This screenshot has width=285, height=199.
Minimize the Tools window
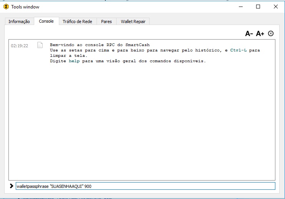click(x=241, y=7)
